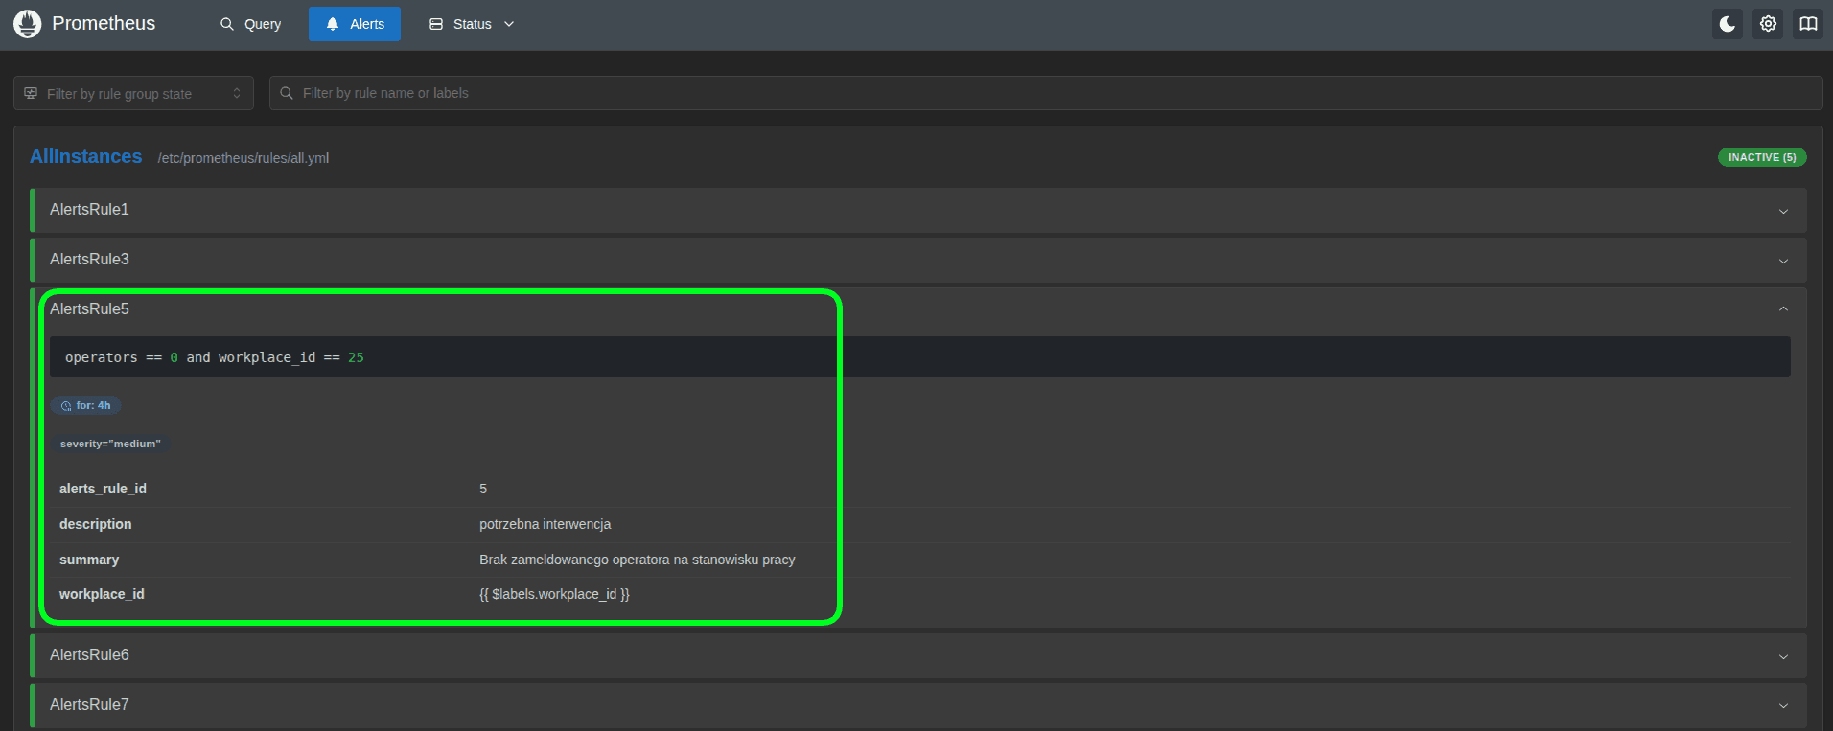Expand AlertsRule3 using its chevron
Viewport: 1833px width, 731px height.
tap(1783, 261)
